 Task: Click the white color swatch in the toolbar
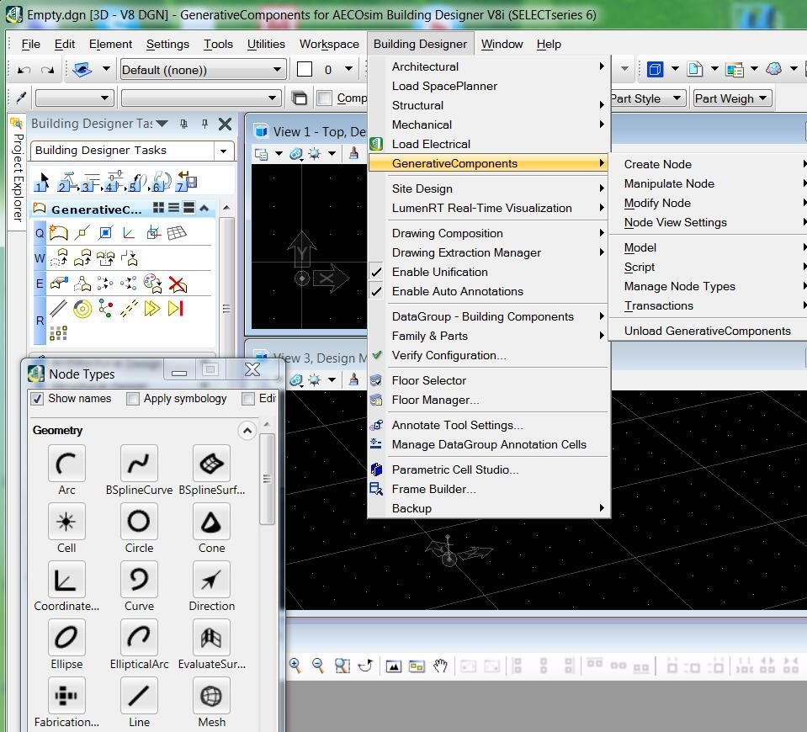click(305, 69)
